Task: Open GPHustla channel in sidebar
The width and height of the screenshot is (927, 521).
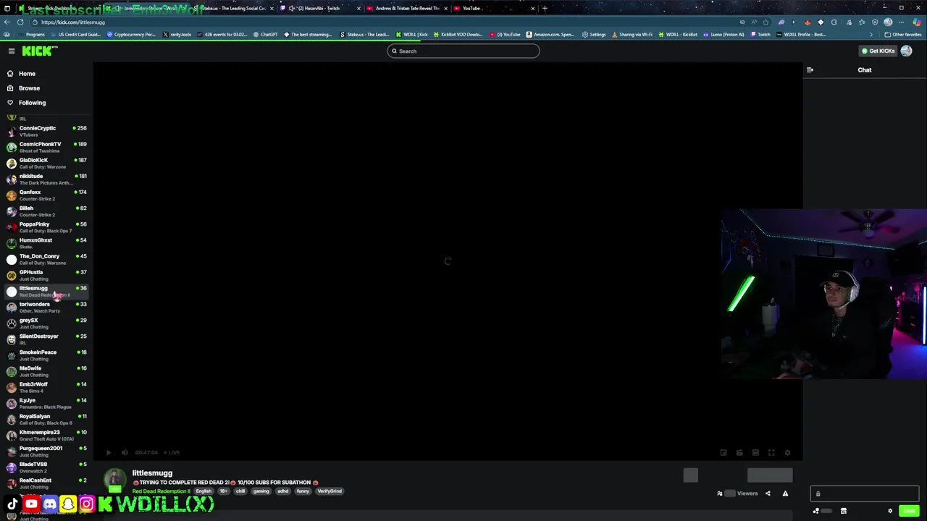Action: tap(46, 275)
